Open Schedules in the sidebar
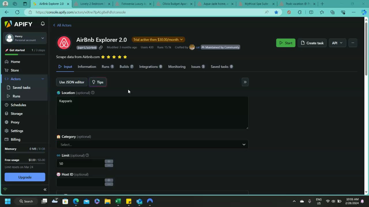369x207 pixels. (18, 105)
